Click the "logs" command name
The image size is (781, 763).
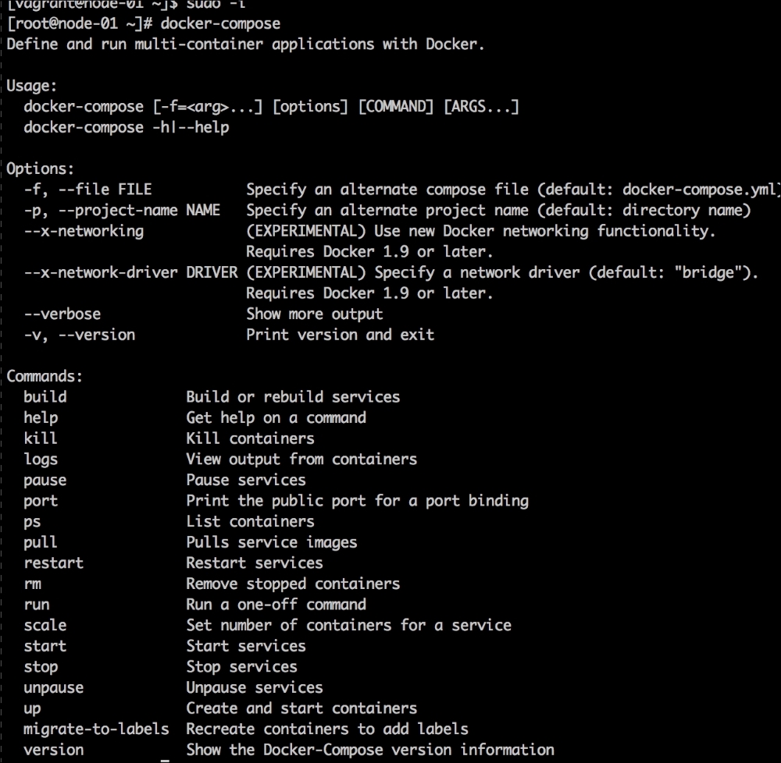tap(41, 460)
